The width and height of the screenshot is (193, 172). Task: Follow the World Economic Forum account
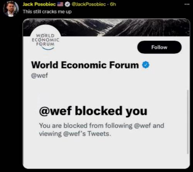tap(159, 47)
